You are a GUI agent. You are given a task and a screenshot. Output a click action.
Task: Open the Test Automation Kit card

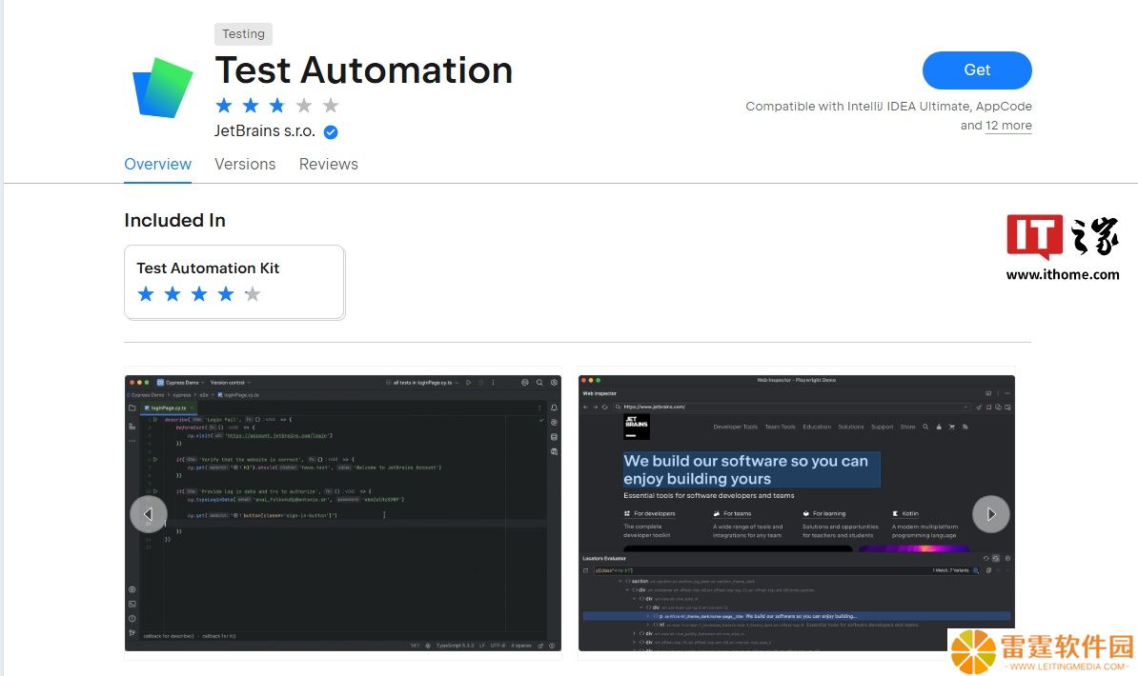(x=234, y=282)
